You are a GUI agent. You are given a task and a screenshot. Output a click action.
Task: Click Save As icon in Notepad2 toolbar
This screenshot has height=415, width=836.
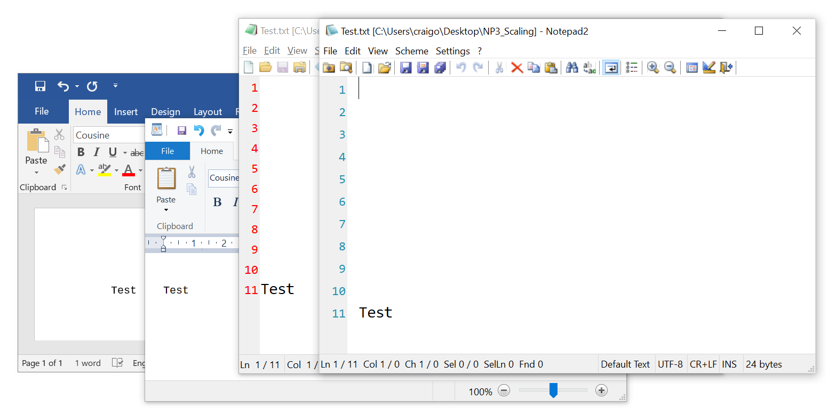coord(423,68)
